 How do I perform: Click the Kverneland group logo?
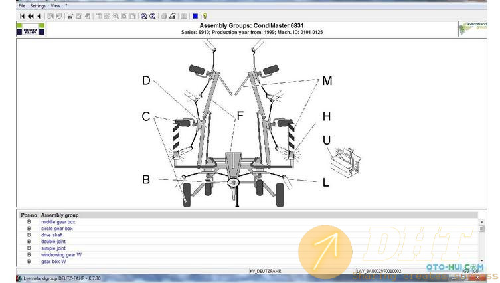[x=473, y=28]
